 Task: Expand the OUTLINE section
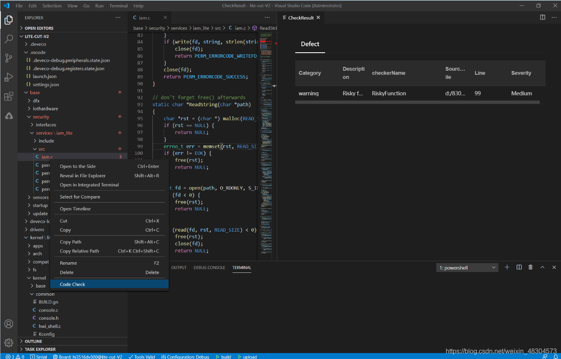tap(33, 341)
